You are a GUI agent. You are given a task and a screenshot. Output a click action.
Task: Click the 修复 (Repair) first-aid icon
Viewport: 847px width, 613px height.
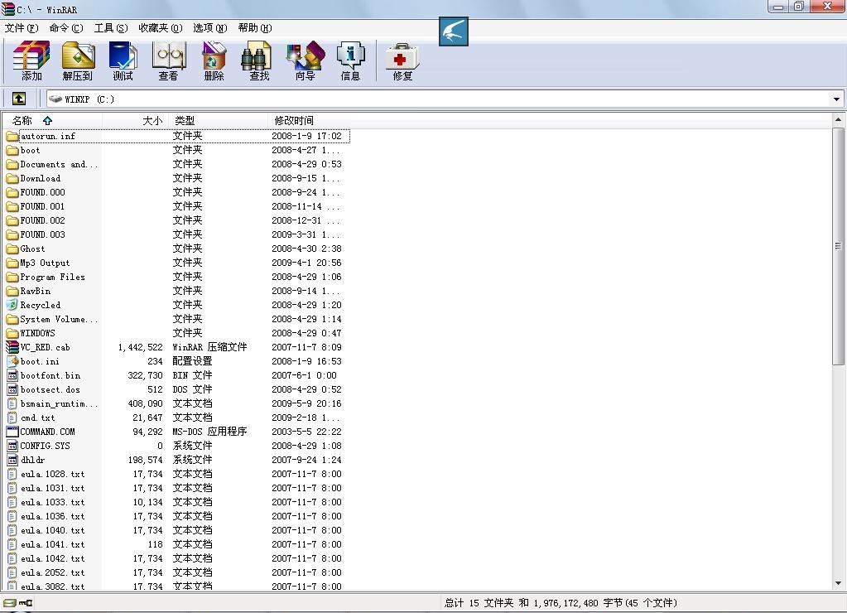coord(402,60)
